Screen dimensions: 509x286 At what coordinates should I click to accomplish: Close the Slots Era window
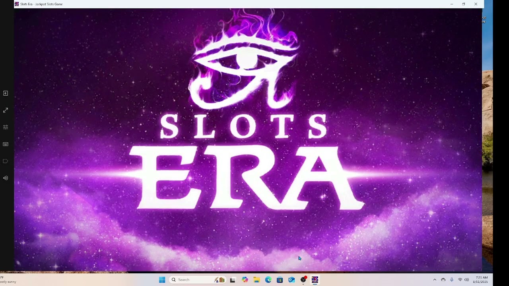pos(476,4)
